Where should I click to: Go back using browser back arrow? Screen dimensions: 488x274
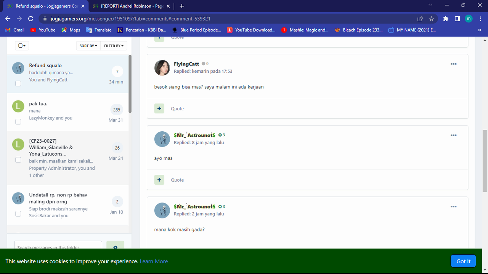[8, 19]
